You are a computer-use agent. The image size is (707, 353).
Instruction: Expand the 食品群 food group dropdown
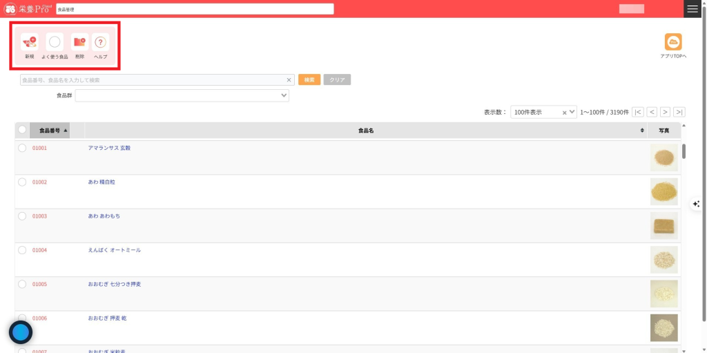(182, 95)
